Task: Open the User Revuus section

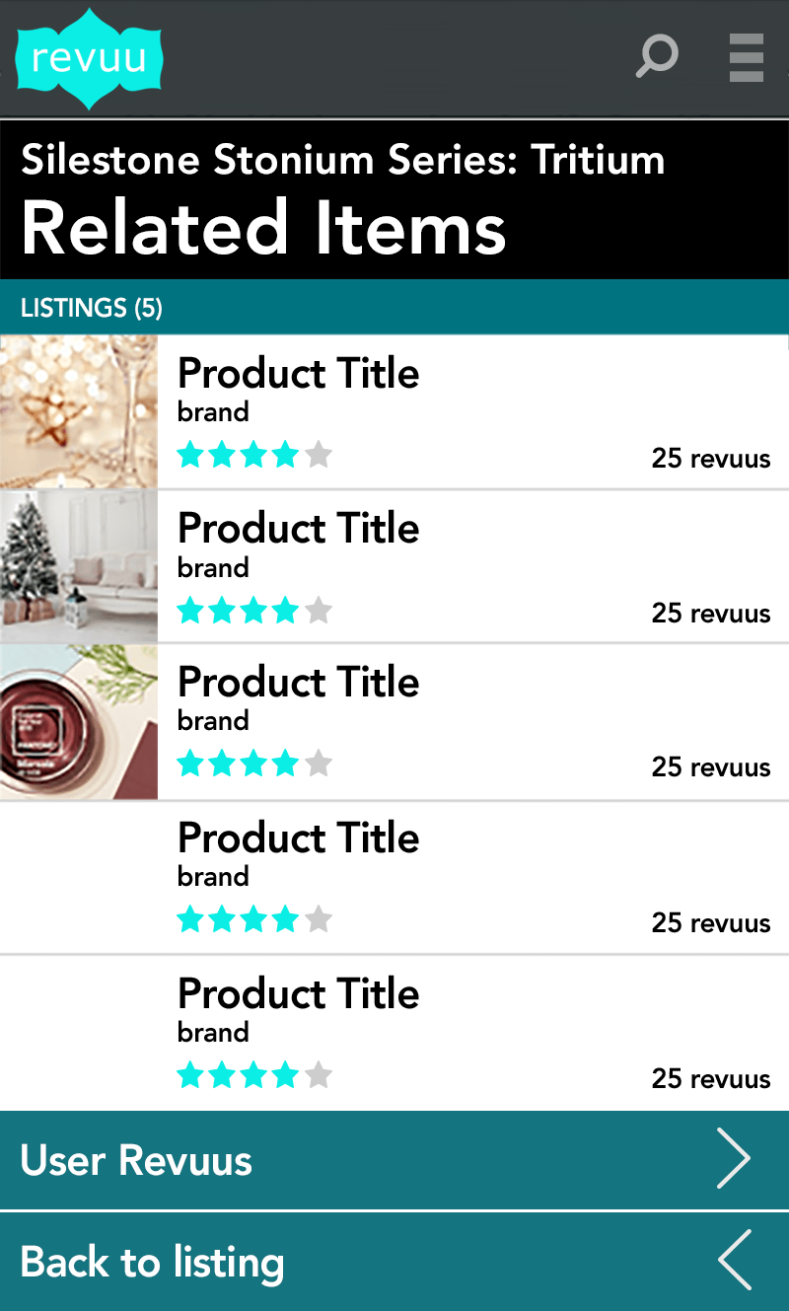Action: coord(394,1160)
